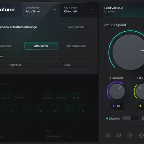
Task: Open the Key & Scale Chromatic selector
Action: tap(80, 10)
